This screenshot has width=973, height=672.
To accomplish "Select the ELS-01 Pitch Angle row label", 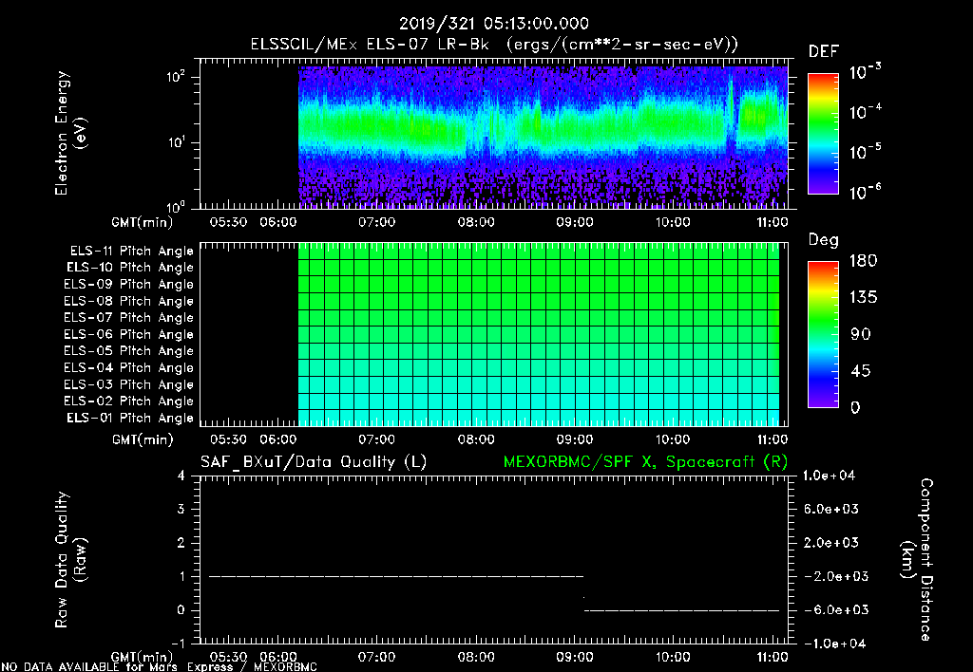I will pyautogui.click(x=128, y=419).
